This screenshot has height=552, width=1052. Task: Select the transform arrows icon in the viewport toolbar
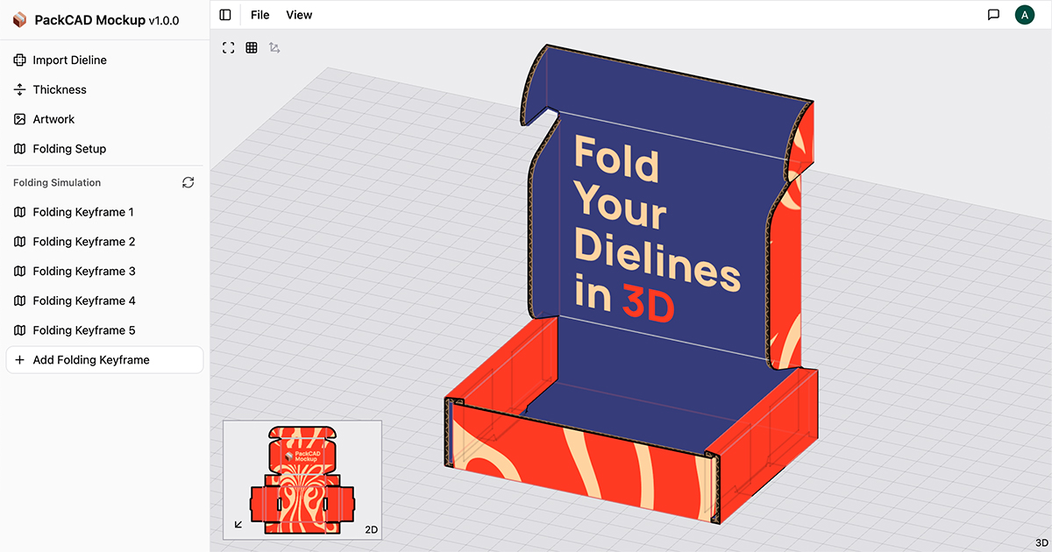pos(274,47)
